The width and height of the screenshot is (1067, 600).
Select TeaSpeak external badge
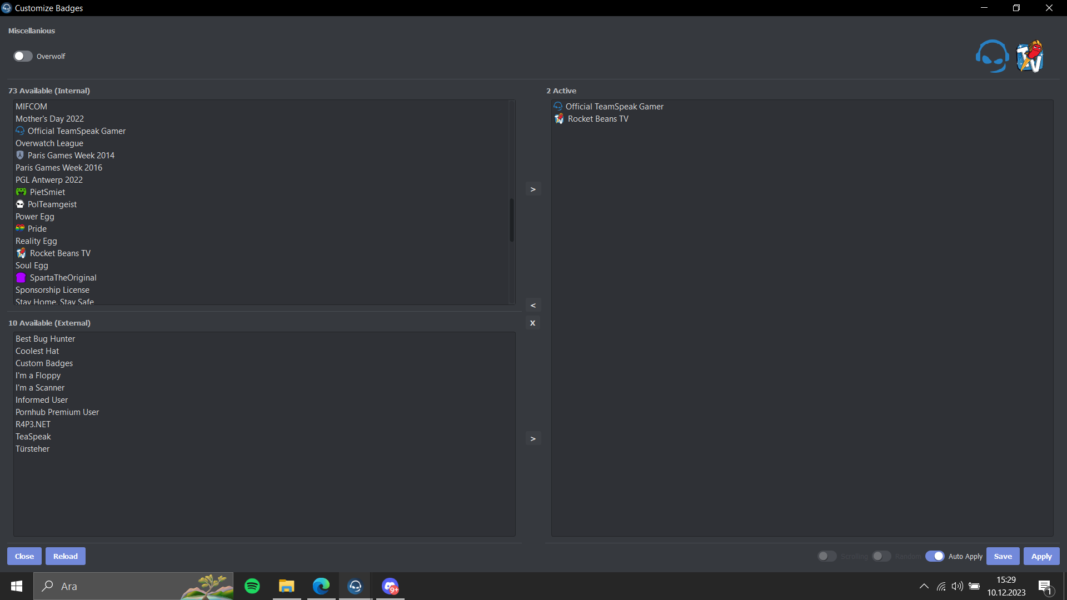coord(33,436)
